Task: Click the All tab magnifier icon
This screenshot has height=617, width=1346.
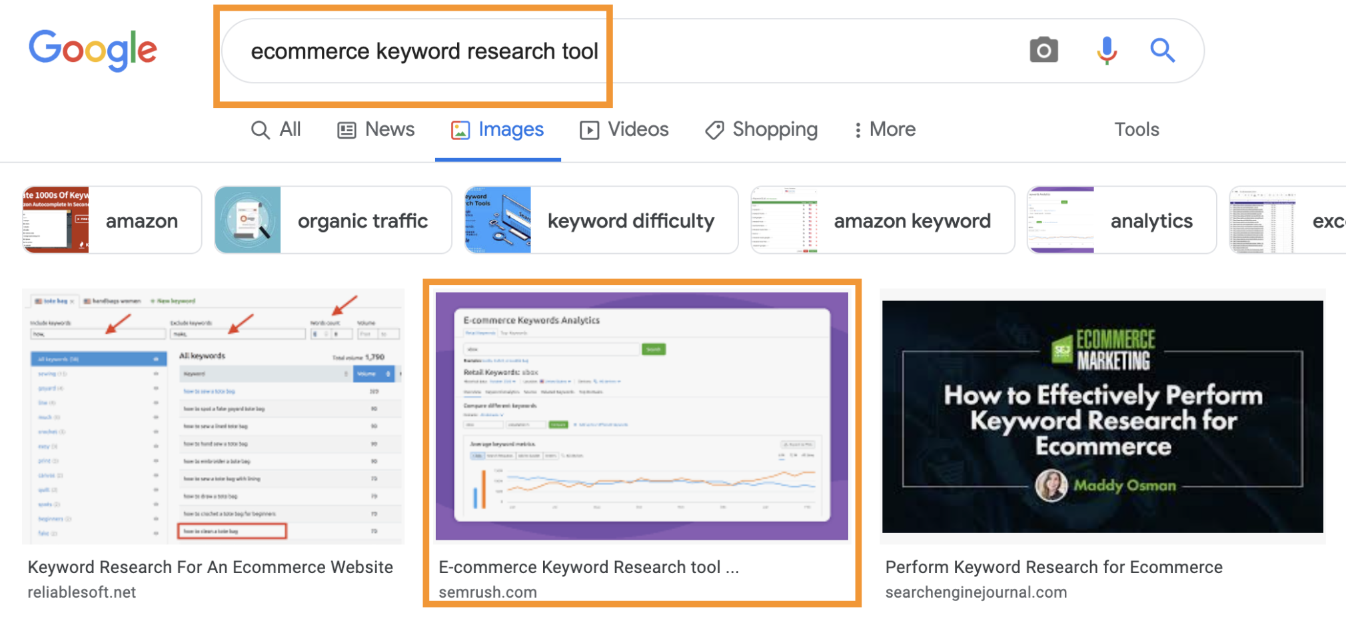Action: 260,130
